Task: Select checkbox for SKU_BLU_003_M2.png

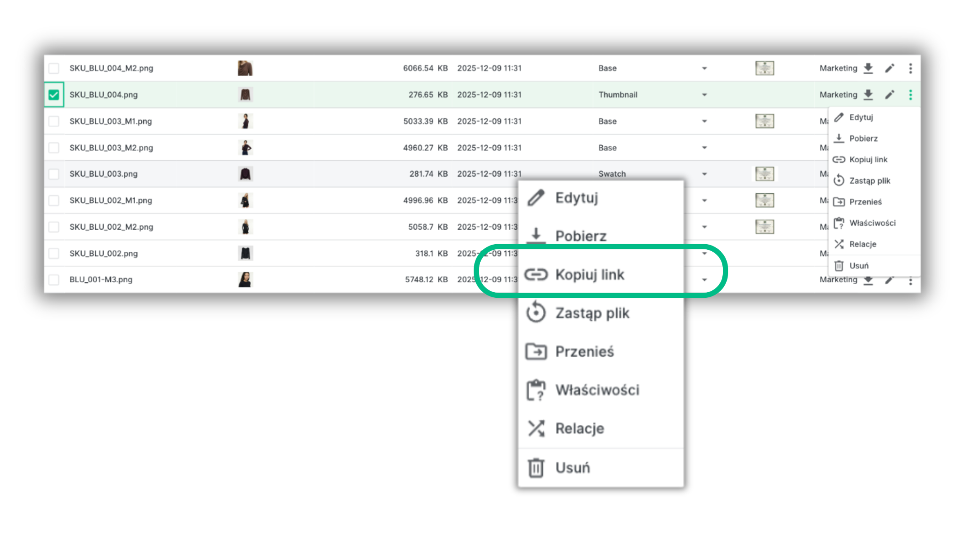Action: (x=54, y=148)
